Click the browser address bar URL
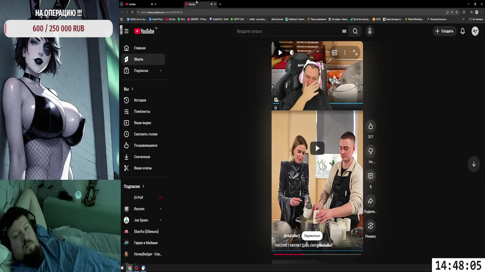 pyautogui.click(x=162, y=12)
